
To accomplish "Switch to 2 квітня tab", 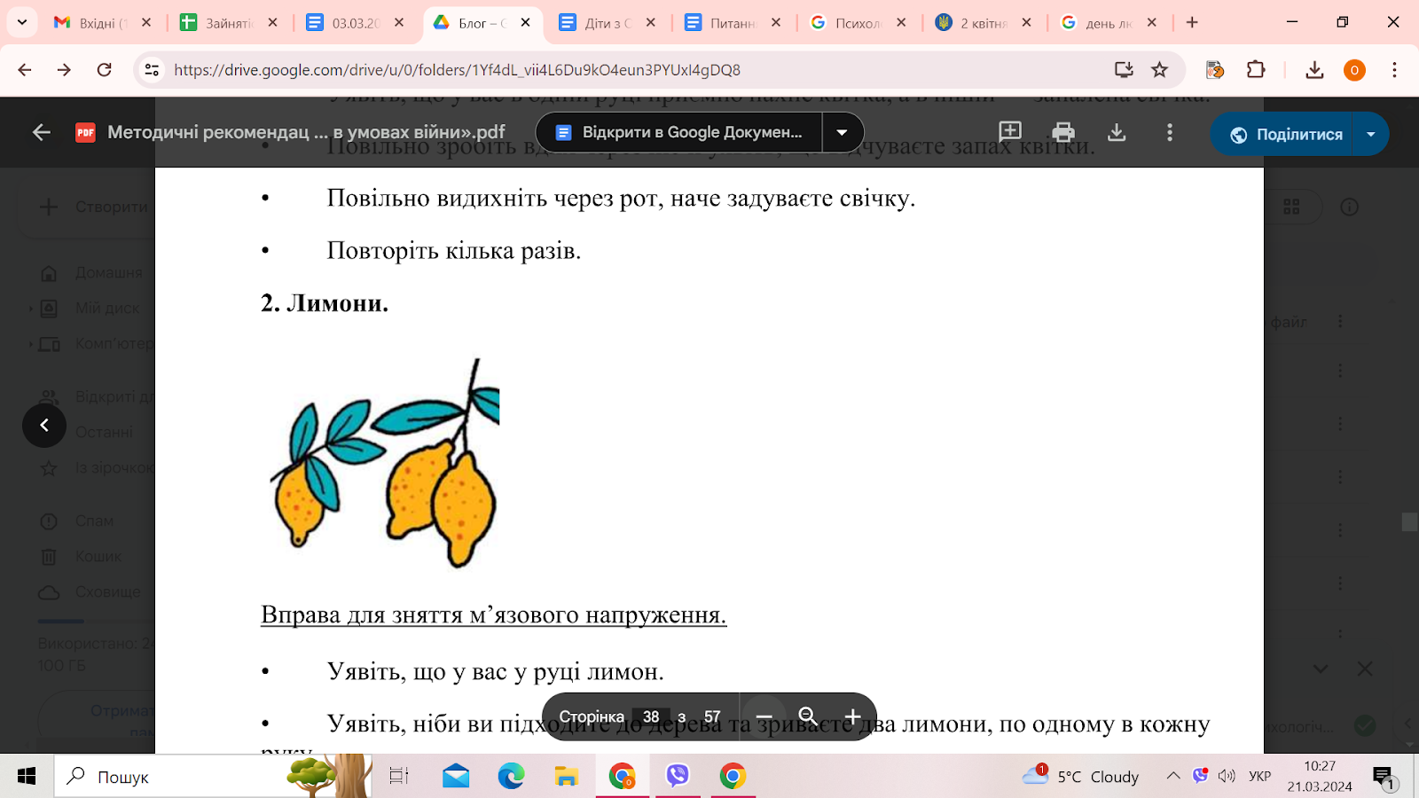I will (x=983, y=23).
